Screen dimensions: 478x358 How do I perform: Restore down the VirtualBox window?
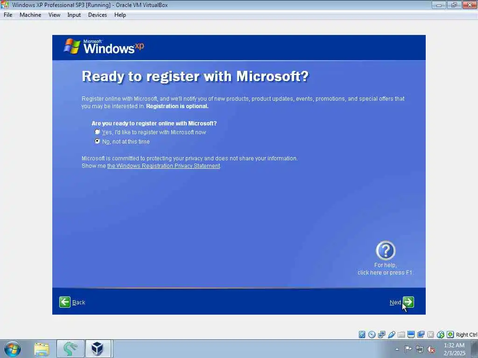[x=454, y=5]
